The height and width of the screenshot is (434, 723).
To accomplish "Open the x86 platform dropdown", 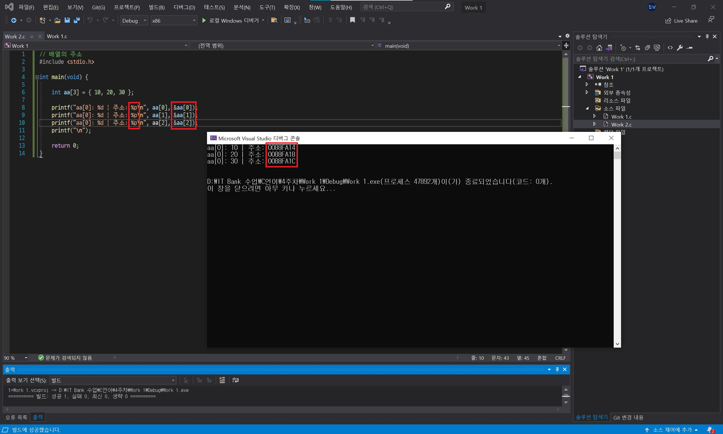I will click(194, 20).
